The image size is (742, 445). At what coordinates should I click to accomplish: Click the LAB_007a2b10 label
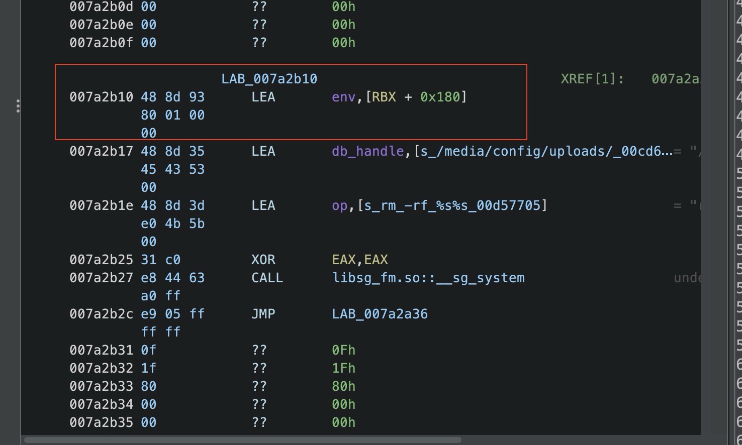point(269,79)
